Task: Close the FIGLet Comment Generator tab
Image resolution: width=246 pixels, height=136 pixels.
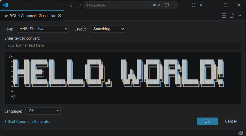Action: pos(59,16)
